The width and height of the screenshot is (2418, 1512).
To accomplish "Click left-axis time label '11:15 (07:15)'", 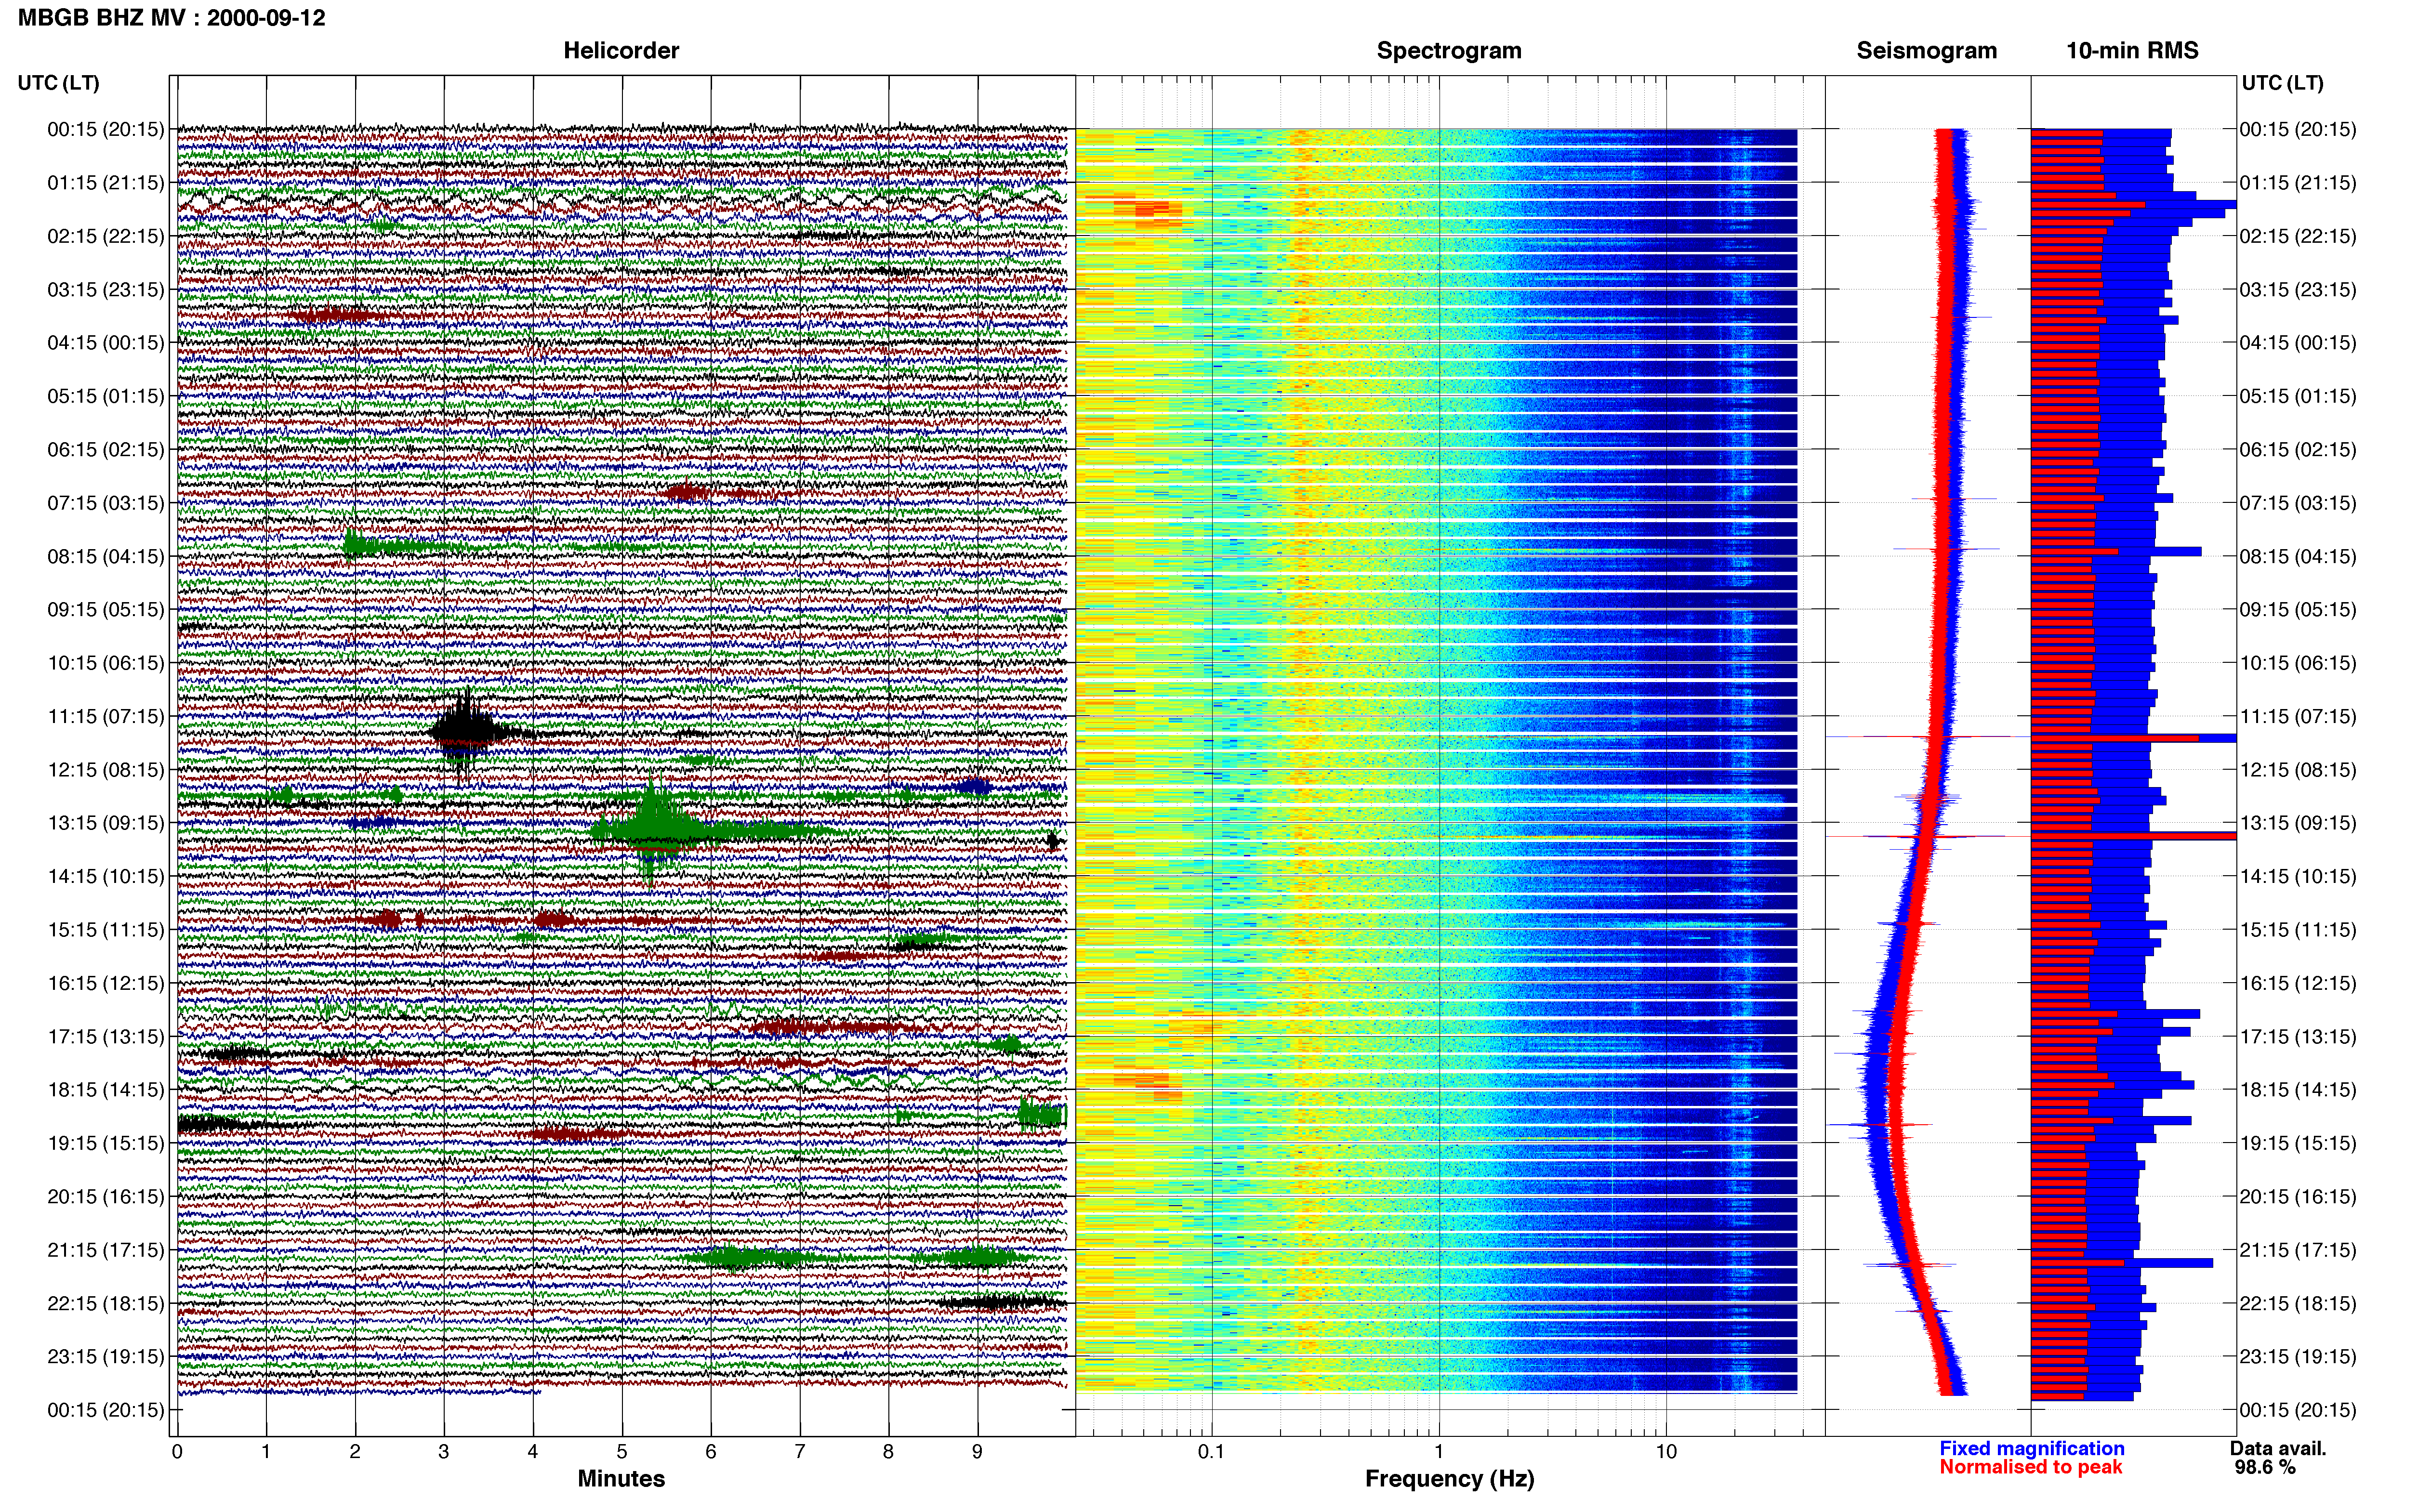I will coord(105,716).
